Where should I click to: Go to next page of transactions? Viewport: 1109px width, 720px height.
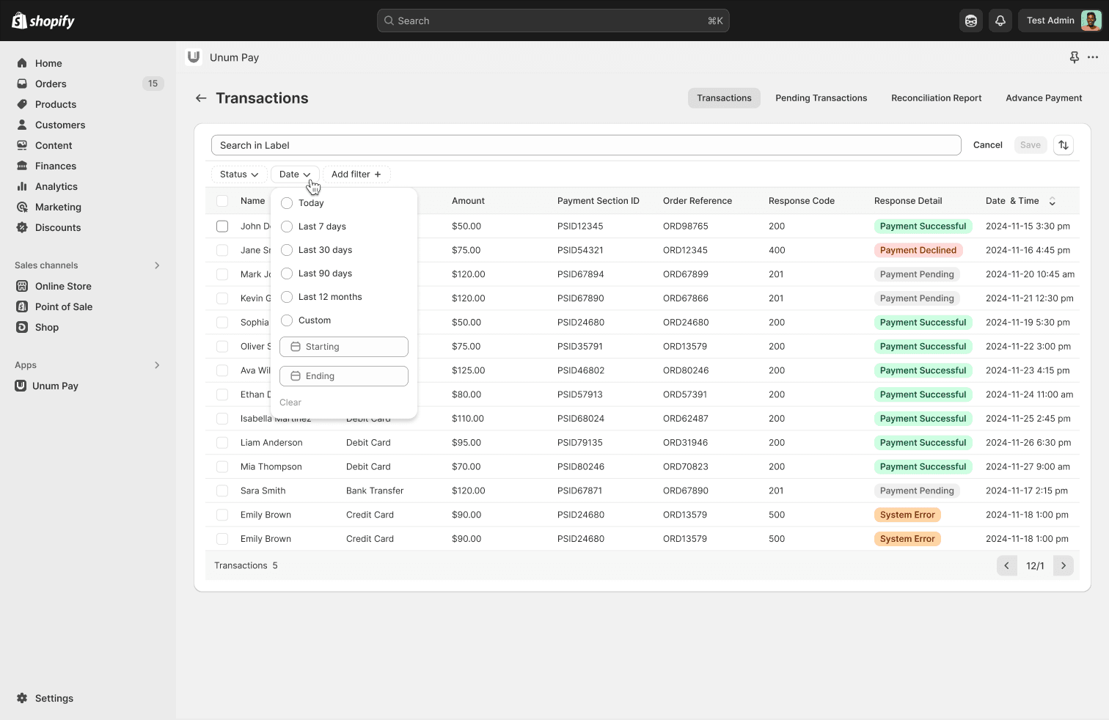coord(1064,565)
